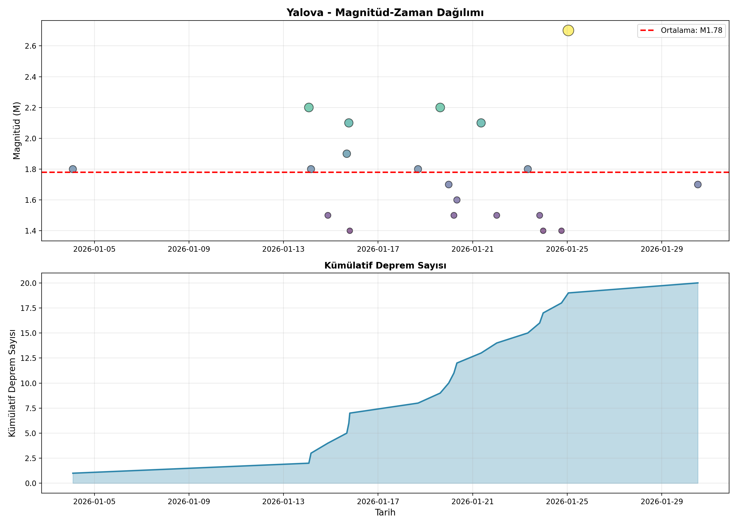
Task: Select the rightmost M1.7 point after 2026-01-29
Action: click(698, 185)
